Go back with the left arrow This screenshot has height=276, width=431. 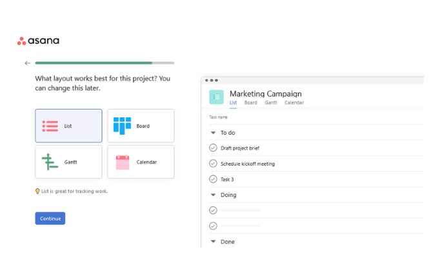click(x=28, y=63)
